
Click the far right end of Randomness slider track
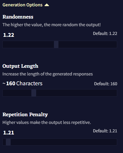pyautogui.click(x=116, y=44)
